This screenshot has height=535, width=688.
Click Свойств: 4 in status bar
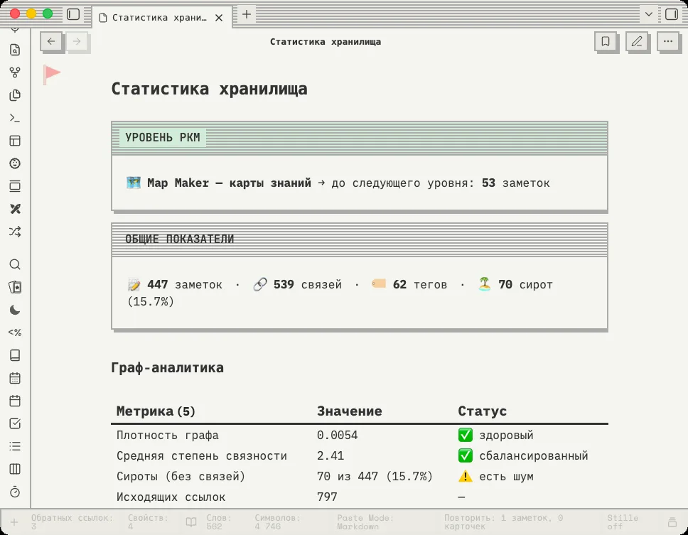(x=149, y=522)
